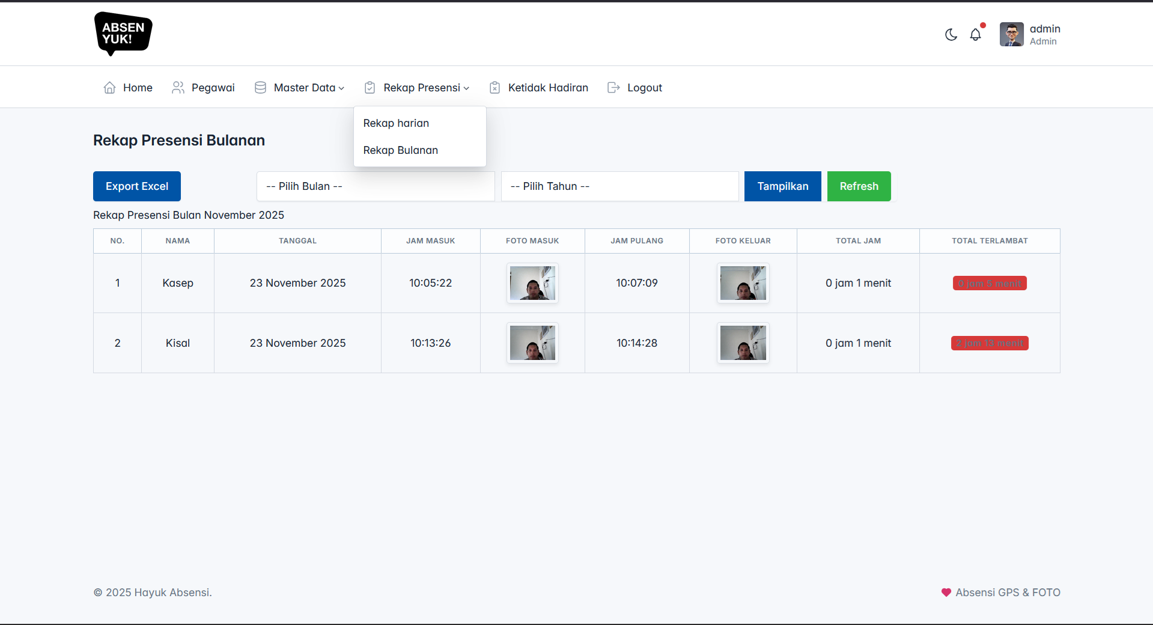Screen dimensions: 1153x625
Task: Go to Home menu
Action: tap(128, 88)
